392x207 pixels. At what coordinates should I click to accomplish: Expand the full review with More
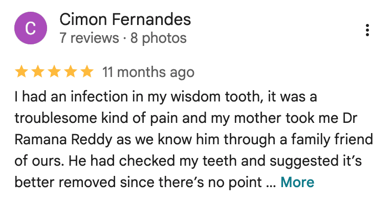tap(297, 182)
